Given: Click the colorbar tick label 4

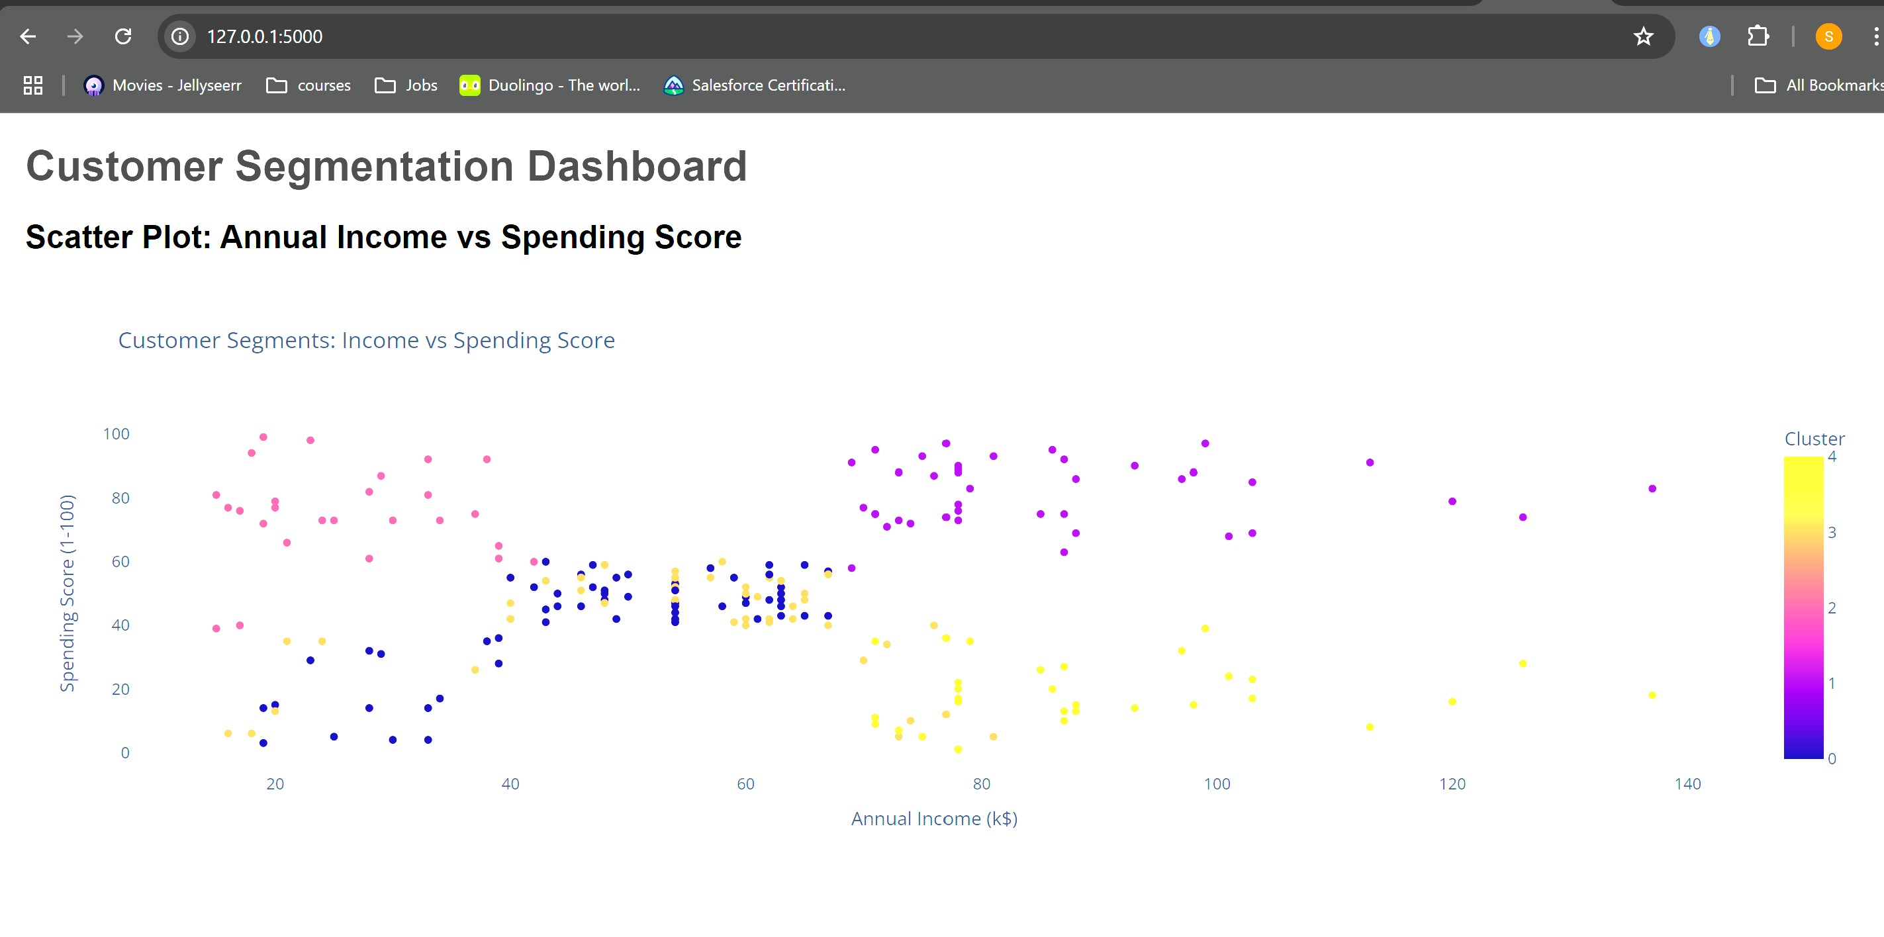Looking at the screenshot, I should [1831, 457].
